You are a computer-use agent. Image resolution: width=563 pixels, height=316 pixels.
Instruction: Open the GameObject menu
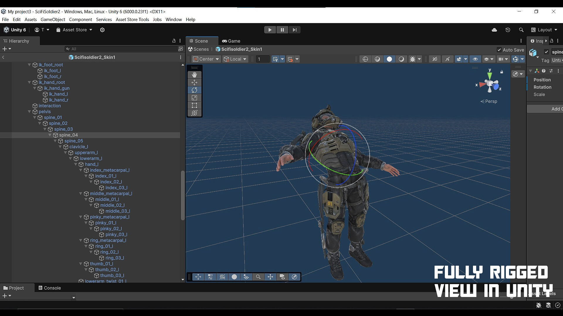53,20
